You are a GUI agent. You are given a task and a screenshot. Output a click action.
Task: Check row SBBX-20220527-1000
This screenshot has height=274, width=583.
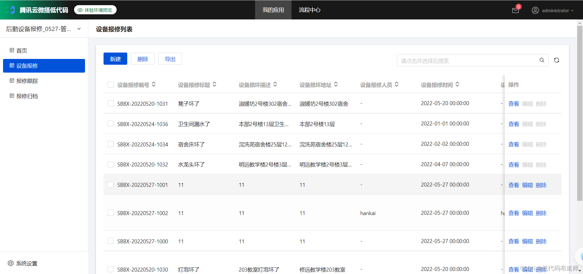[111, 241]
